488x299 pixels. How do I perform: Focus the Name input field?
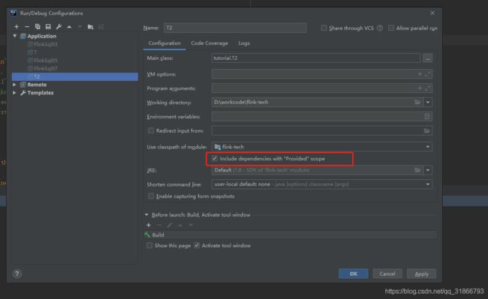point(235,28)
